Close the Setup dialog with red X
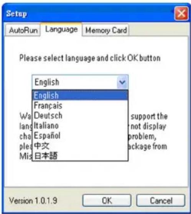 coord(181,14)
